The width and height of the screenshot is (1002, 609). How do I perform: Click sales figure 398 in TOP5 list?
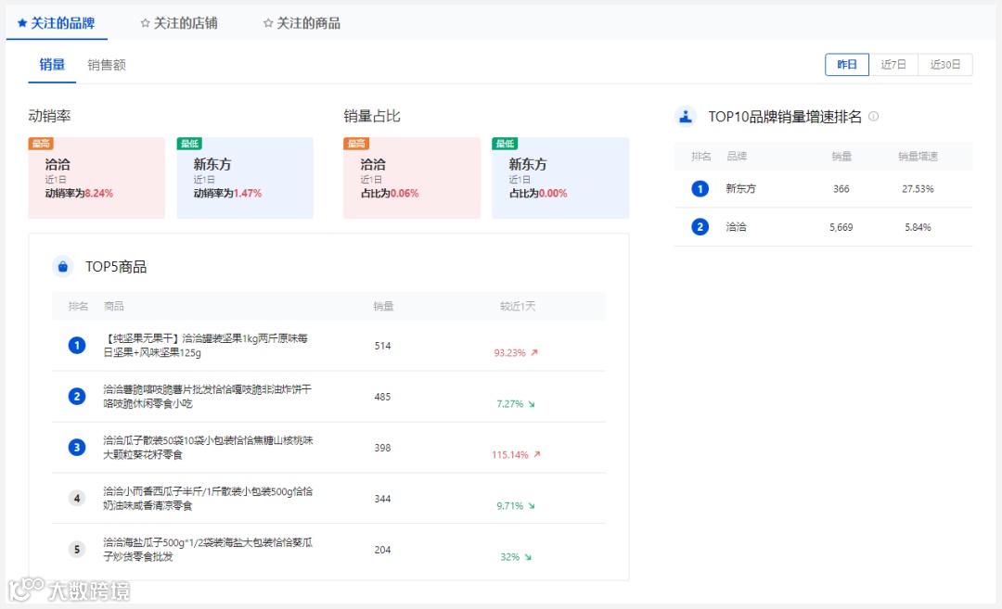coord(383,448)
